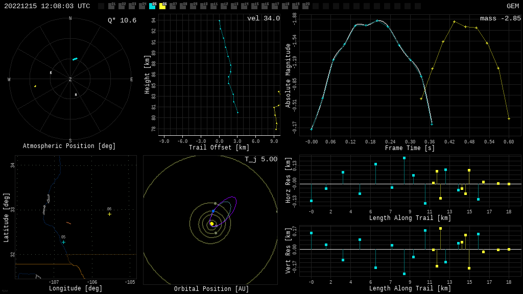The width and height of the screenshot is (523, 294).
Task: Click the cyan meteor trail in polar plot
Action: tap(75, 59)
